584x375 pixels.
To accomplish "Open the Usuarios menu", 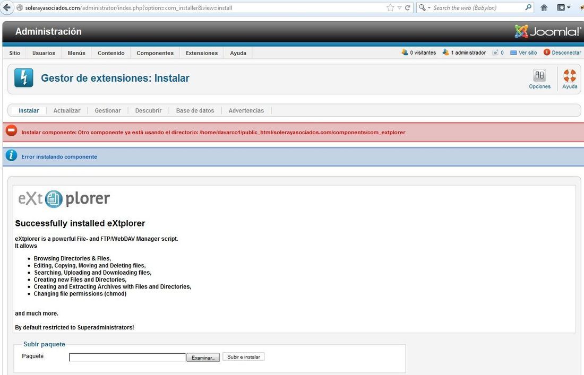I will [x=44, y=53].
